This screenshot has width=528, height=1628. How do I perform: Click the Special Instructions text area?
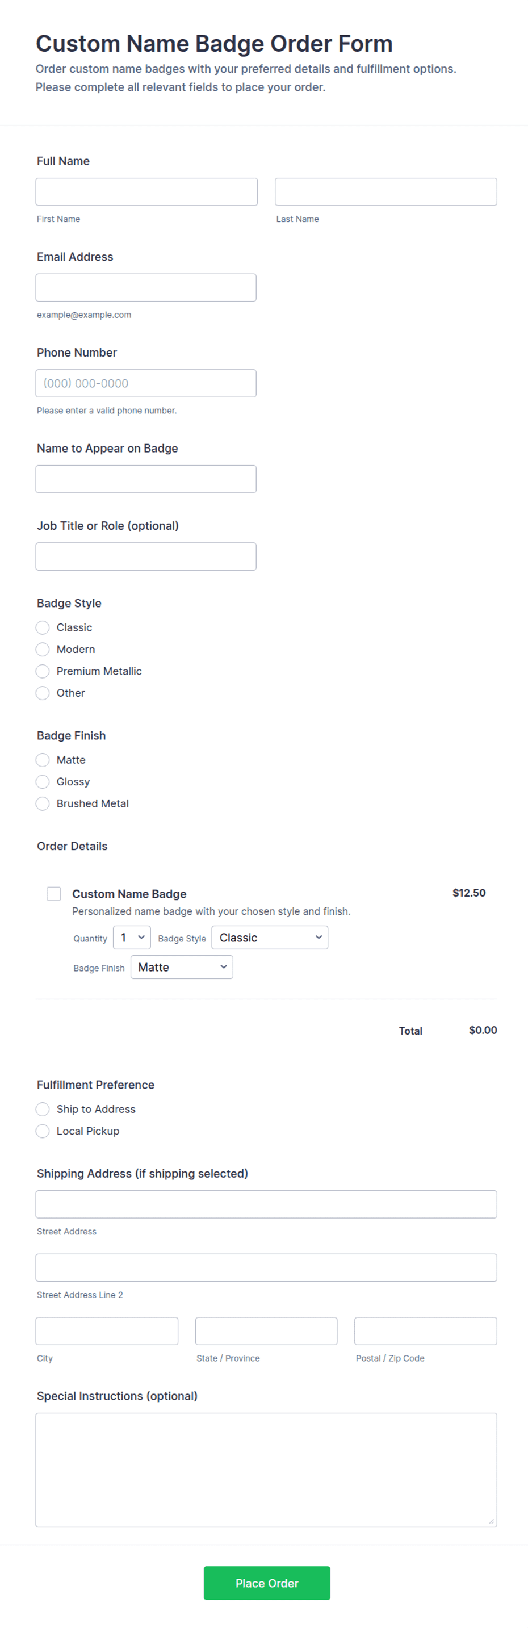(266, 1470)
